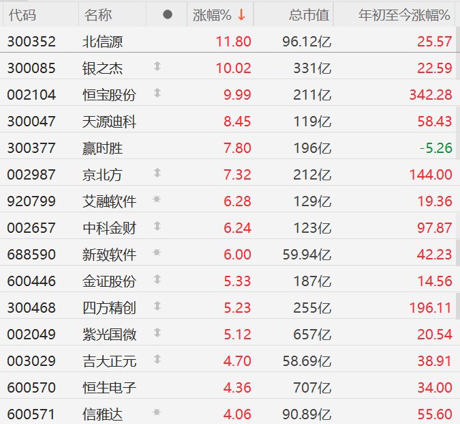The width and height of the screenshot is (460, 424).
Task: Select stock name 银之杰
Action: (x=102, y=68)
